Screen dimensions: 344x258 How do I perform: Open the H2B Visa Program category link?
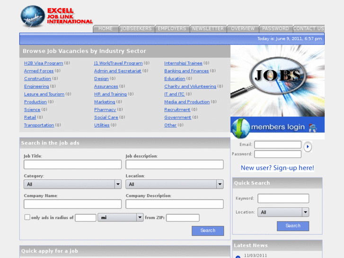pyautogui.click(x=44, y=63)
